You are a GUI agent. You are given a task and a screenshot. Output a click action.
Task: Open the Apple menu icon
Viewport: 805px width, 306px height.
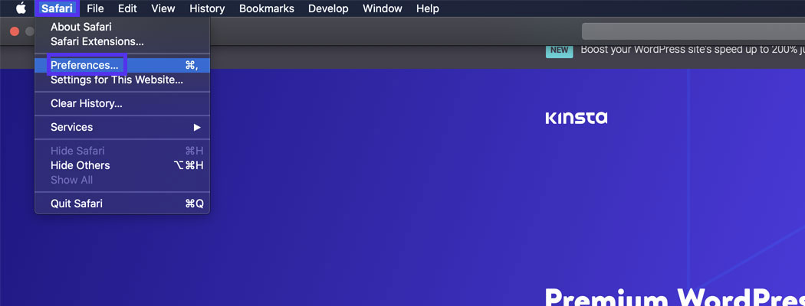[21, 8]
